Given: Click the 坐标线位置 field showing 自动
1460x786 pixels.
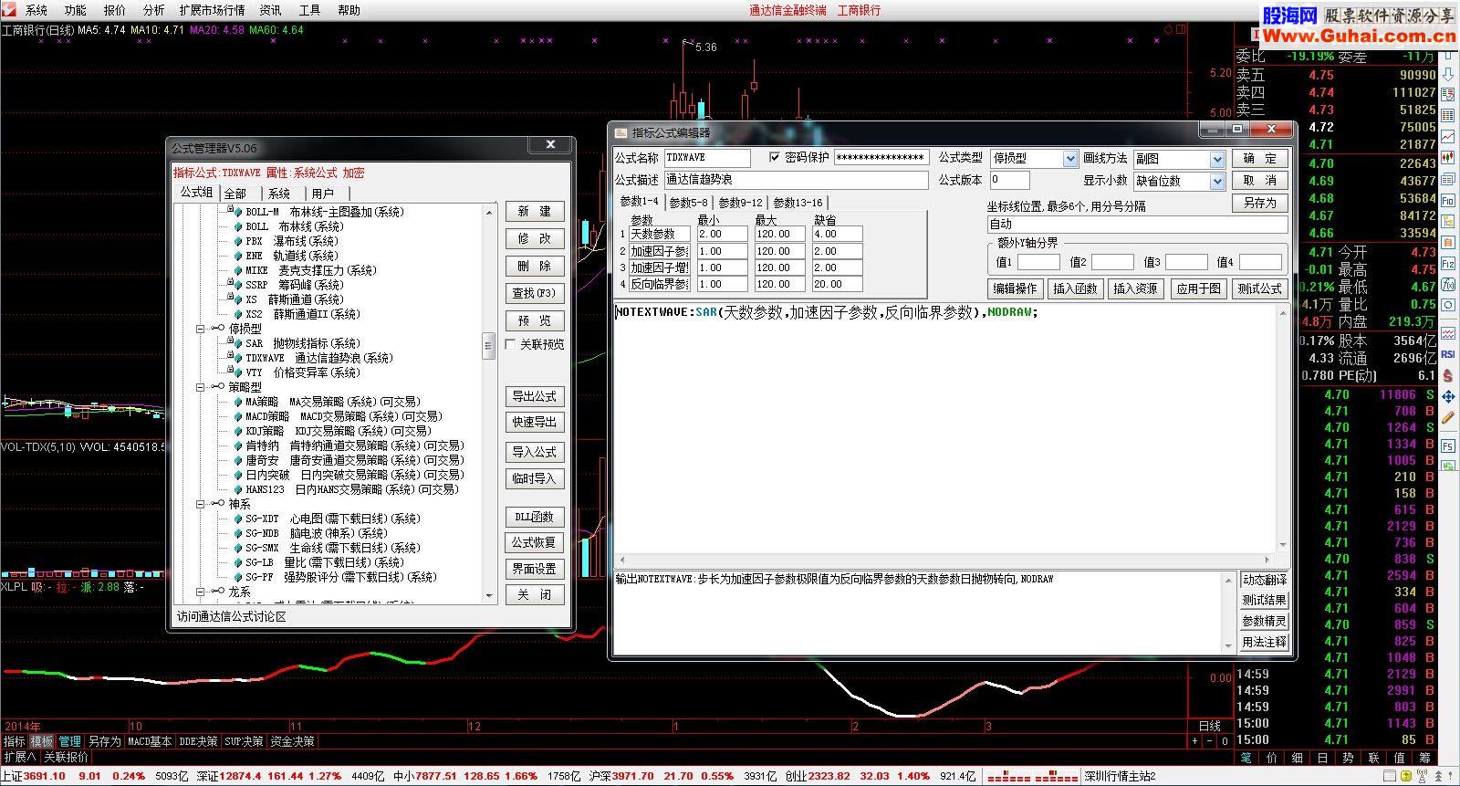Looking at the screenshot, I should pyautogui.click(x=1137, y=224).
